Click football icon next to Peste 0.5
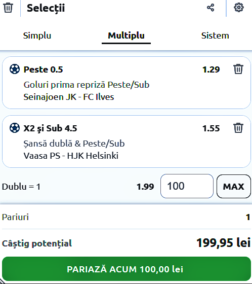The height and width of the screenshot is (284, 252). 15,69
